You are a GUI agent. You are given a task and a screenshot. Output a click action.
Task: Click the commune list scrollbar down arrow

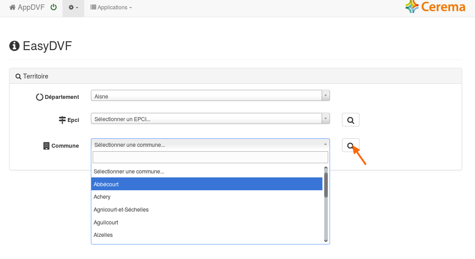coord(326,240)
